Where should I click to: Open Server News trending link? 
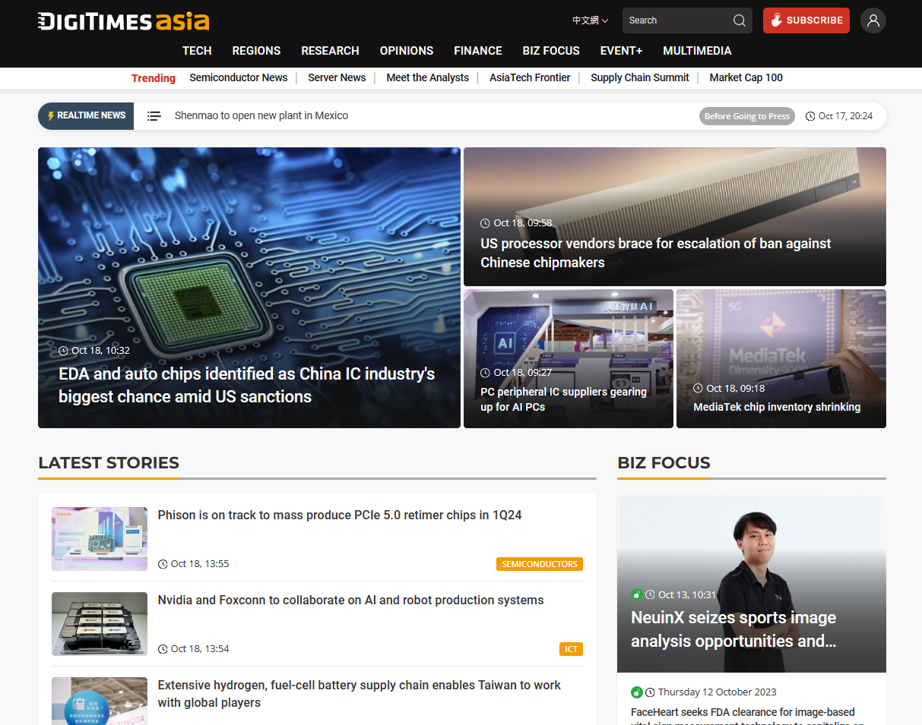point(337,77)
